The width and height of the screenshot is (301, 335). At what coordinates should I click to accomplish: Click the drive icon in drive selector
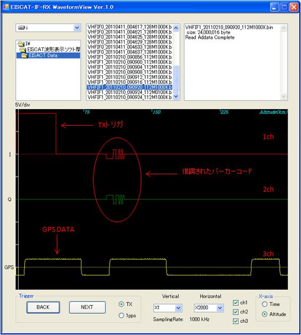click(x=22, y=28)
